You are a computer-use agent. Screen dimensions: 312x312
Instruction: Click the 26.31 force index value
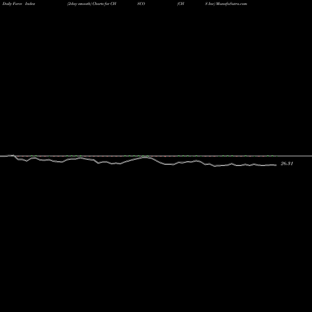coord(287,163)
